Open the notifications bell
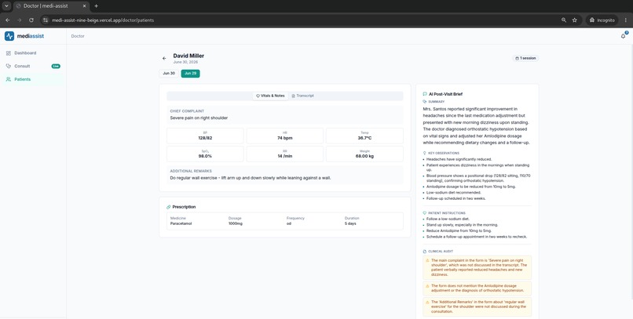 pos(623,36)
